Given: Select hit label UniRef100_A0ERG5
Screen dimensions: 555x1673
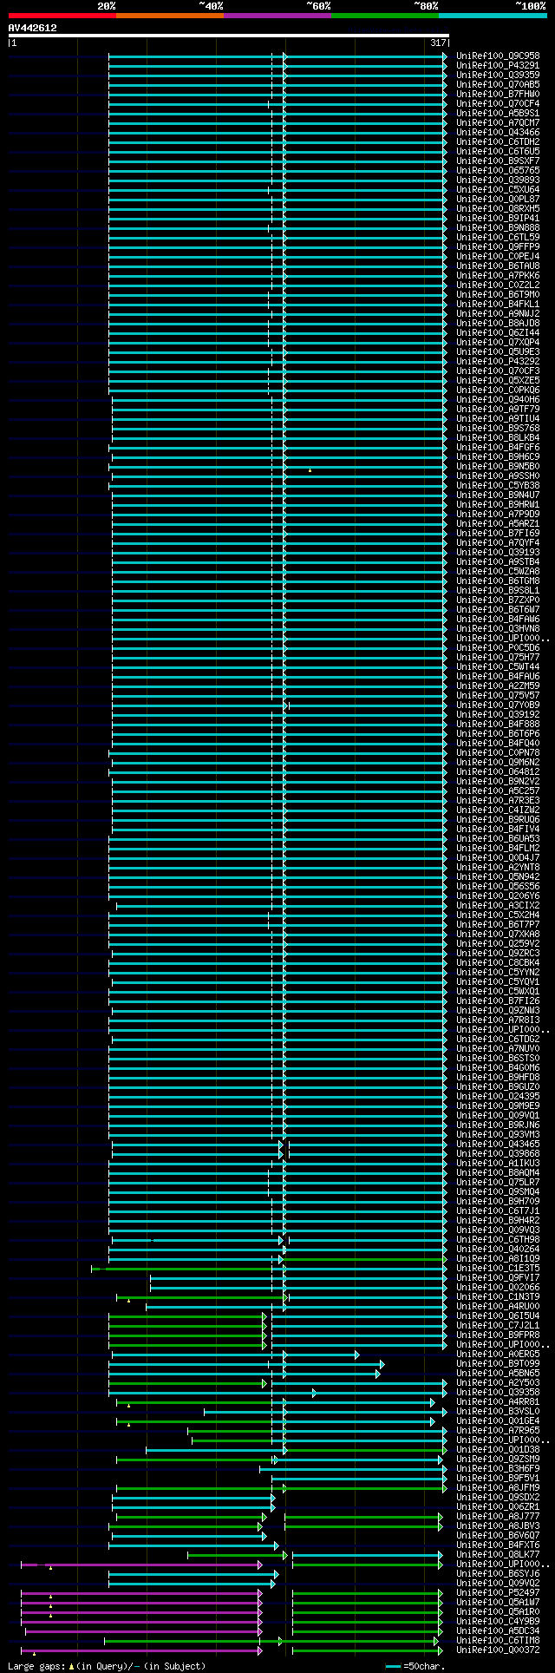Looking at the screenshot, I should point(498,1354).
